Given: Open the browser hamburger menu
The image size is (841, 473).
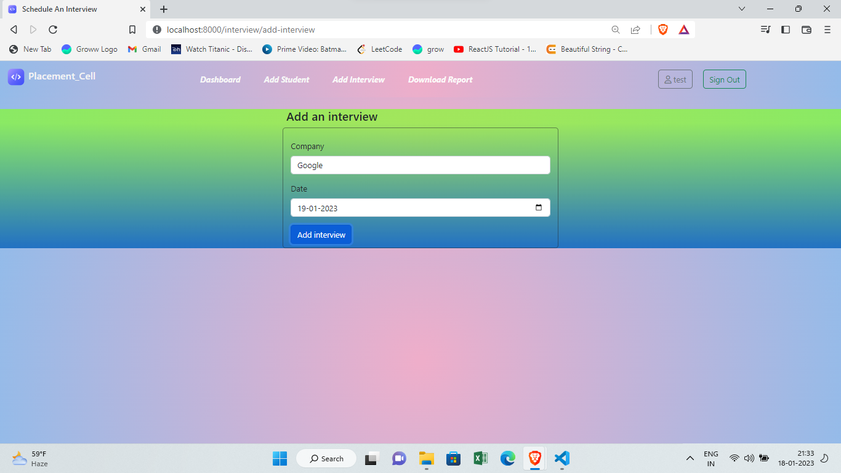Looking at the screenshot, I should pos(827,30).
